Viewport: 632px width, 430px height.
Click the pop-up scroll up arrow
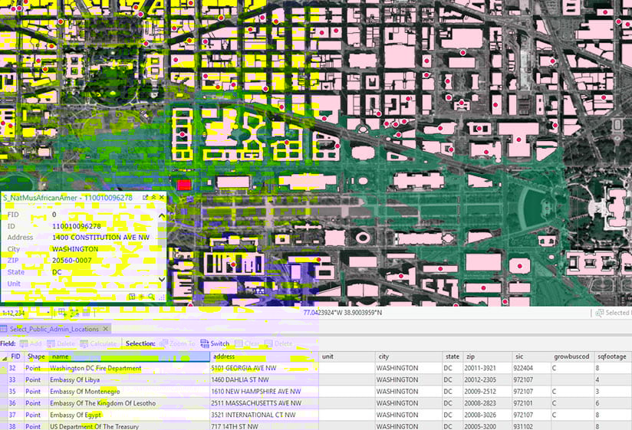click(162, 216)
